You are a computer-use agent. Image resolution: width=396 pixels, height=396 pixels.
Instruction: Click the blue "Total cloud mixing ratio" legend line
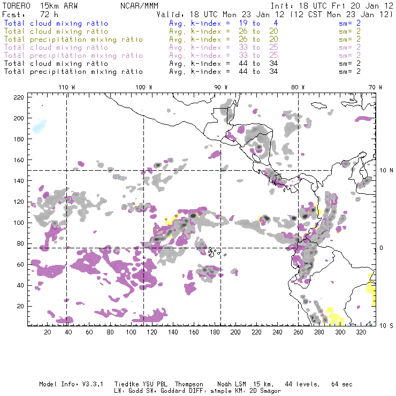(56, 24)
